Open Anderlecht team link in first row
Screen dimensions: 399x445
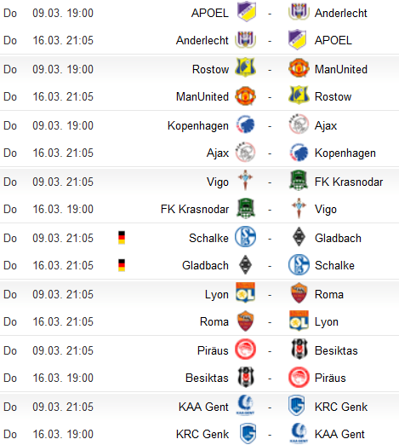tap(341, 13)
